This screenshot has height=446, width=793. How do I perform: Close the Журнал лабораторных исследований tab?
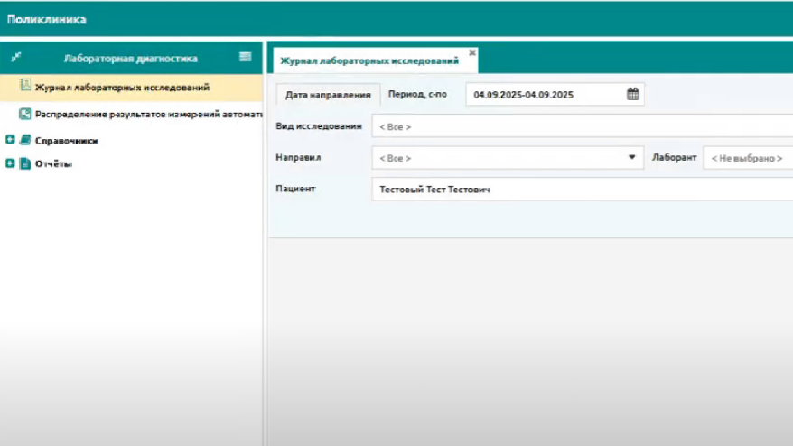471,52
